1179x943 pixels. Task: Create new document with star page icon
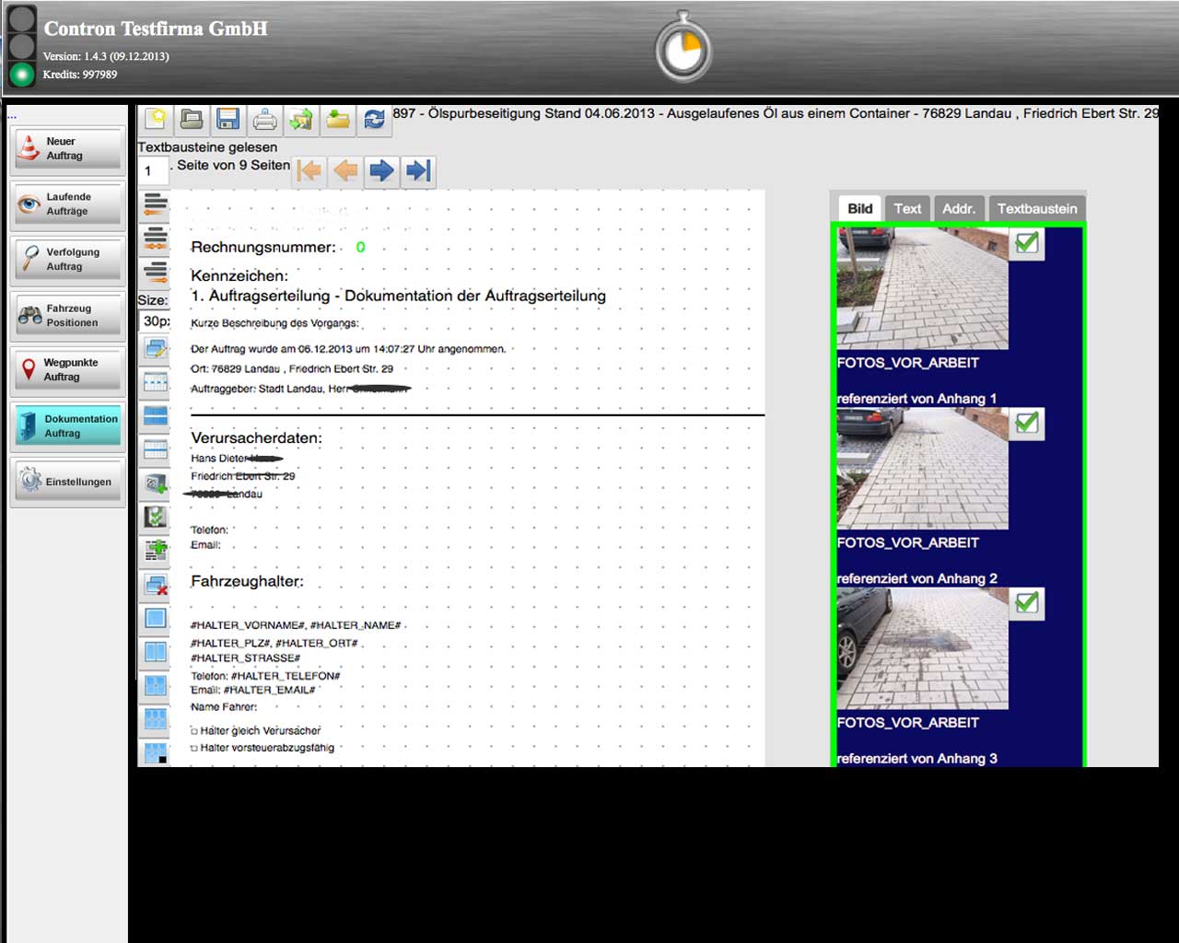tap(156, 119)
